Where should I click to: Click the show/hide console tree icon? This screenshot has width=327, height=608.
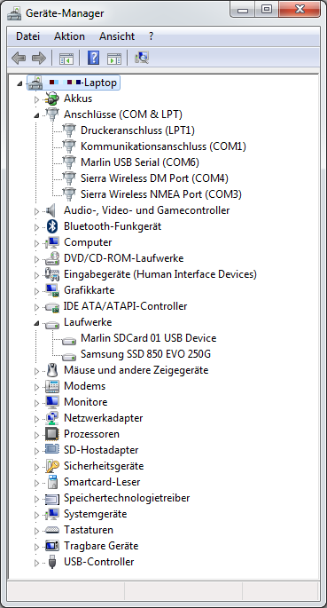tap(66, 59)
